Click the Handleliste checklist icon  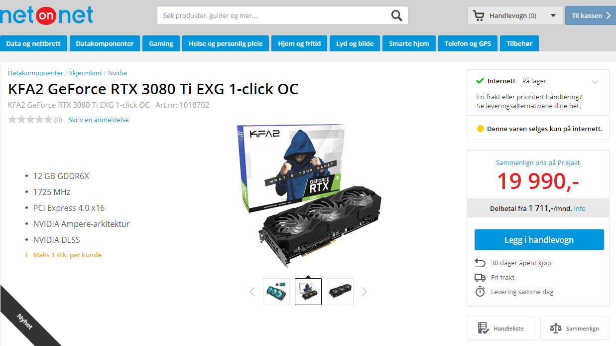point(483,328)
